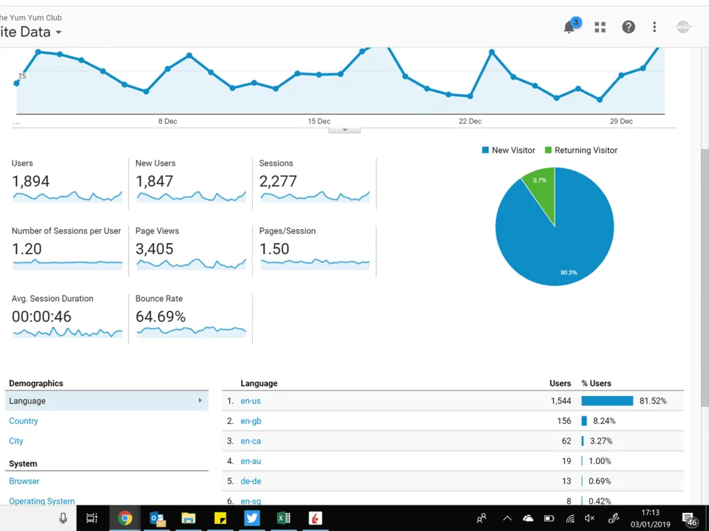Open the taskbar clock and date

650,519
